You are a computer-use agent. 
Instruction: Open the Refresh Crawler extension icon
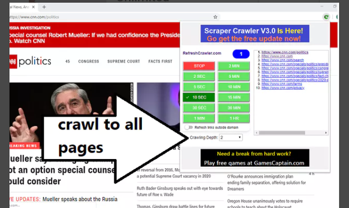point(326,17)
